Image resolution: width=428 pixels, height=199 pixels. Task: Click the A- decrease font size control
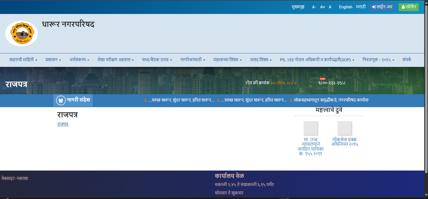pyautogui.click(x=314, y=7)
